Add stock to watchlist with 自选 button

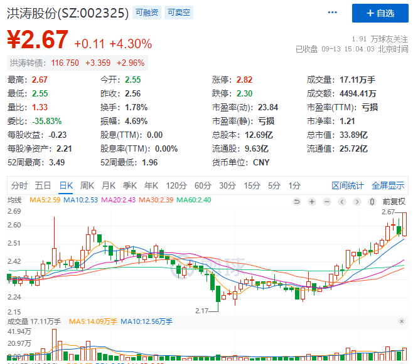tap(380, 13)
